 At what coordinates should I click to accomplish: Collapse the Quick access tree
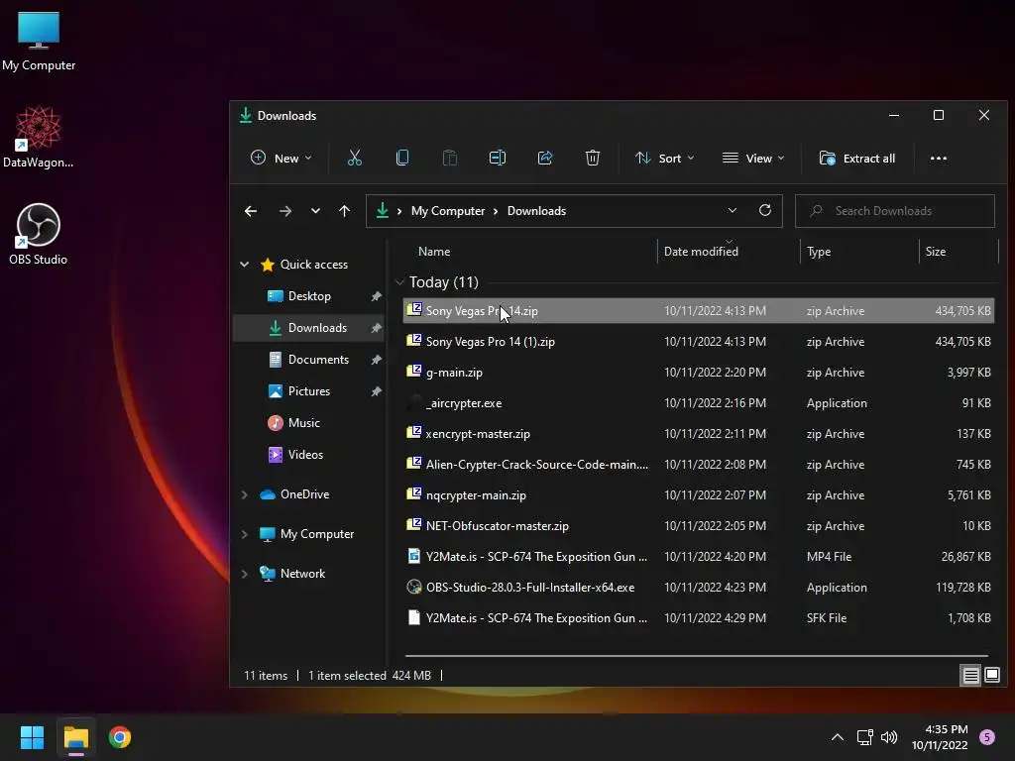coord(245,264)
